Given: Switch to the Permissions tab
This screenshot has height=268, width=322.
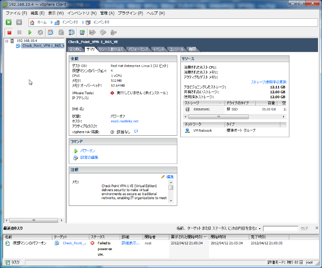Looking at the screenshot, I should click(192, 49).
